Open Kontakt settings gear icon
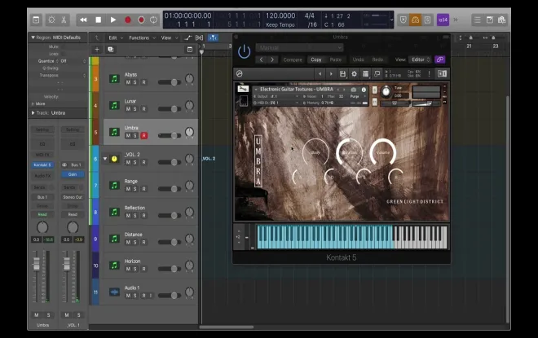Image resolution: width=538 pixels, height=338 pixels. [x=354, y=73]
